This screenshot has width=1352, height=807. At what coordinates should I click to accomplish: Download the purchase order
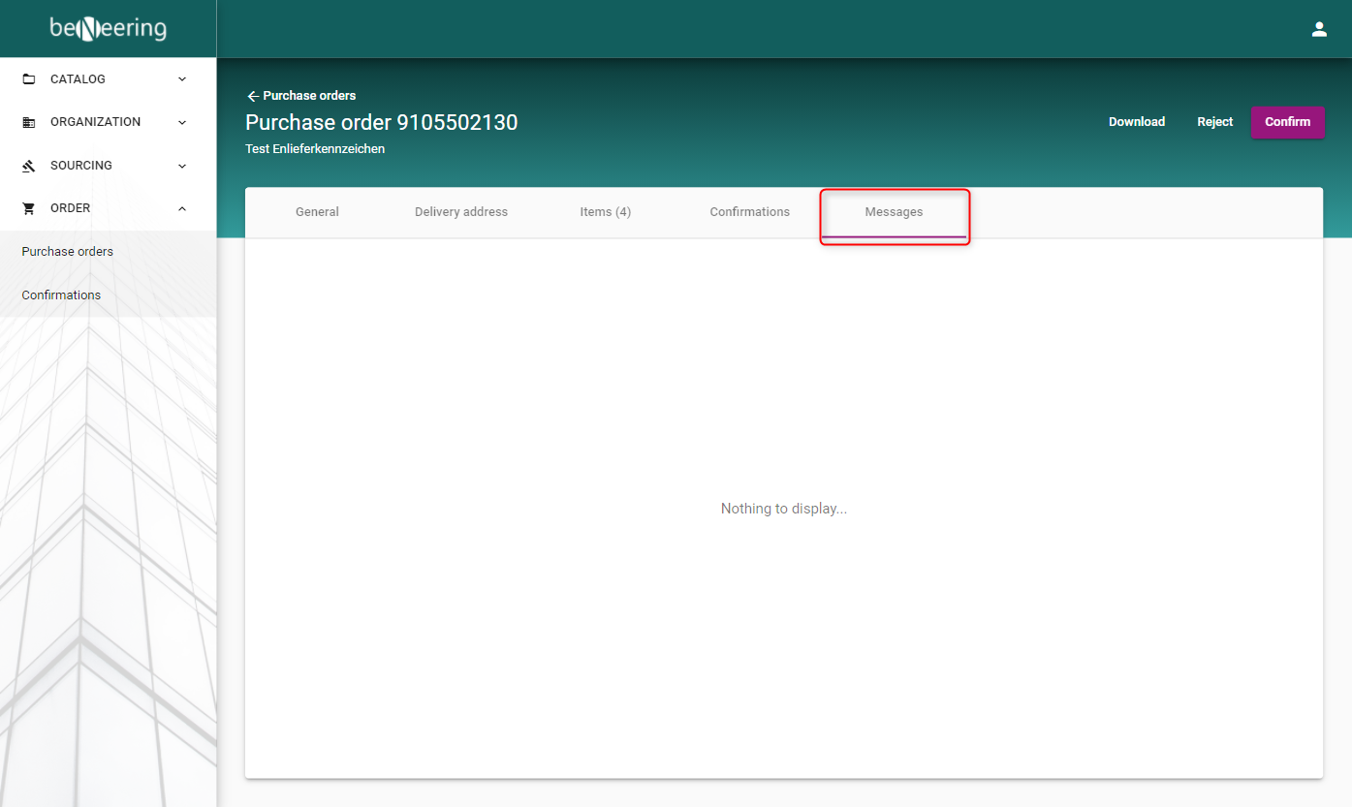[x=1136, y=122]
